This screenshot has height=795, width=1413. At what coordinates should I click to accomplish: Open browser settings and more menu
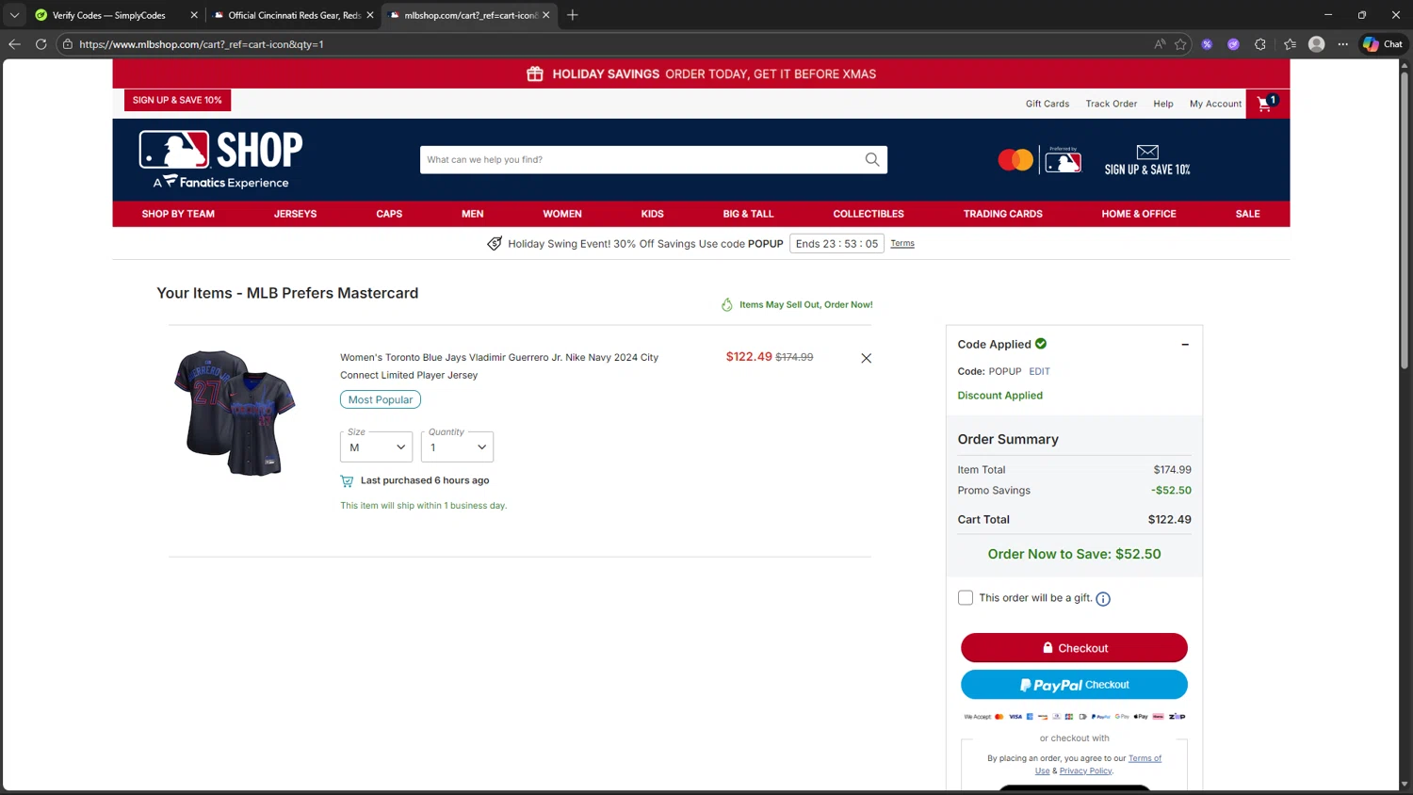(x=1343, y=44)
